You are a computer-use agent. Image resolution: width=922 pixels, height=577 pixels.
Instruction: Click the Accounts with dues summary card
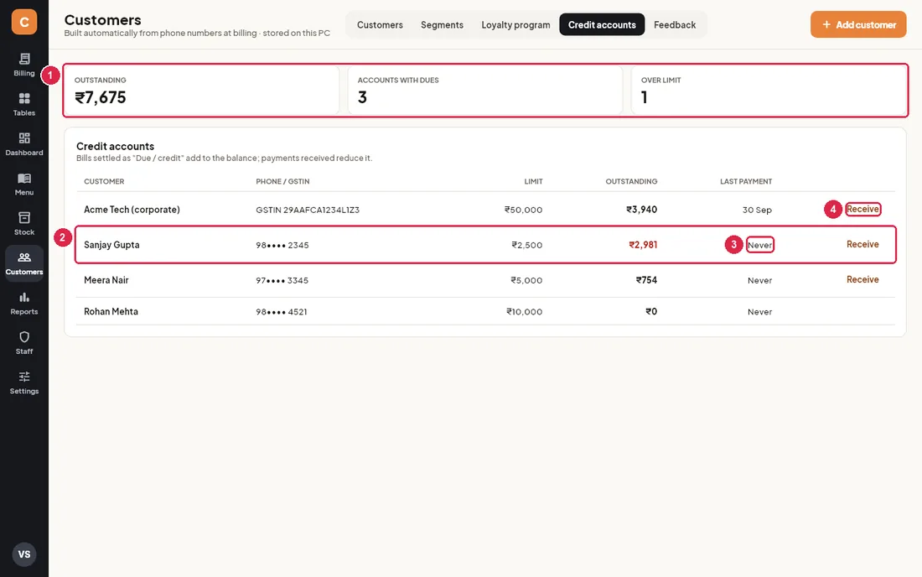click(485, 90)
